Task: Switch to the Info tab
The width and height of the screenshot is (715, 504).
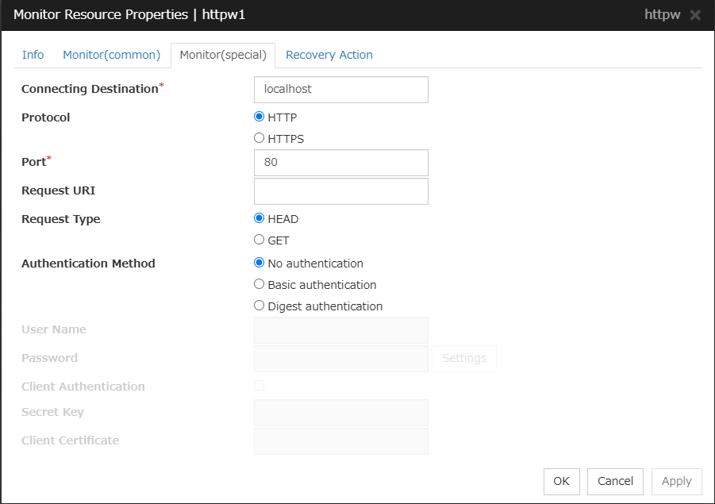Action: [x=33, y=55]
